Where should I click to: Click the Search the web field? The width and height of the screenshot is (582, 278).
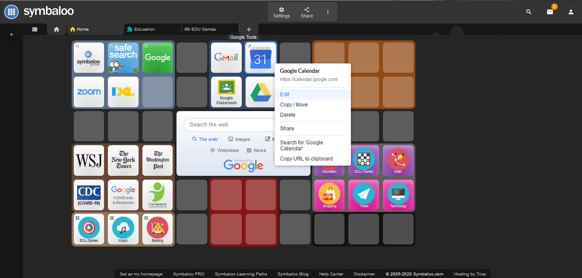tap(228, 125)
